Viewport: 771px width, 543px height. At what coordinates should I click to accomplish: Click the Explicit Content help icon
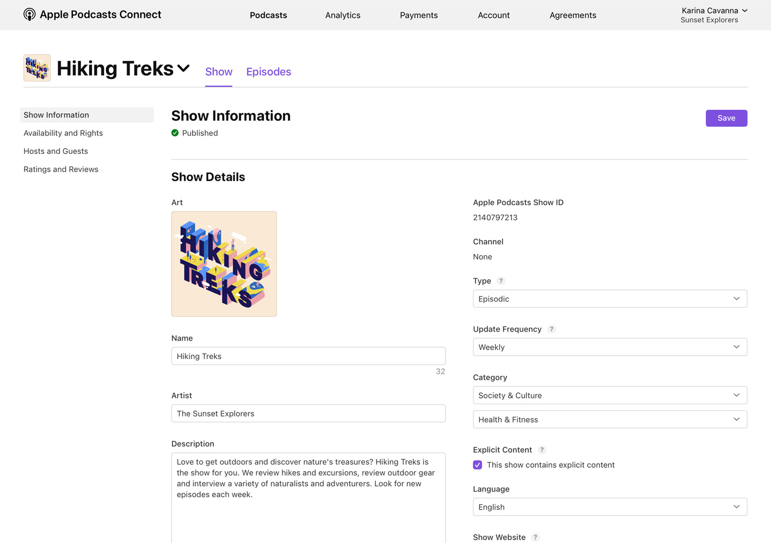541,449
